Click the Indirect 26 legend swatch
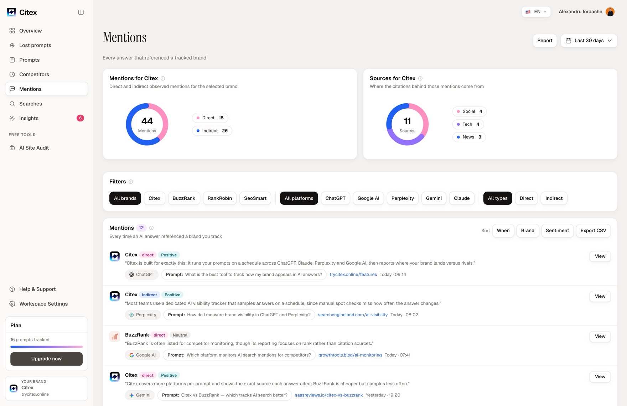The height and width of the screenshot is (406, 627). coord(198,131)
